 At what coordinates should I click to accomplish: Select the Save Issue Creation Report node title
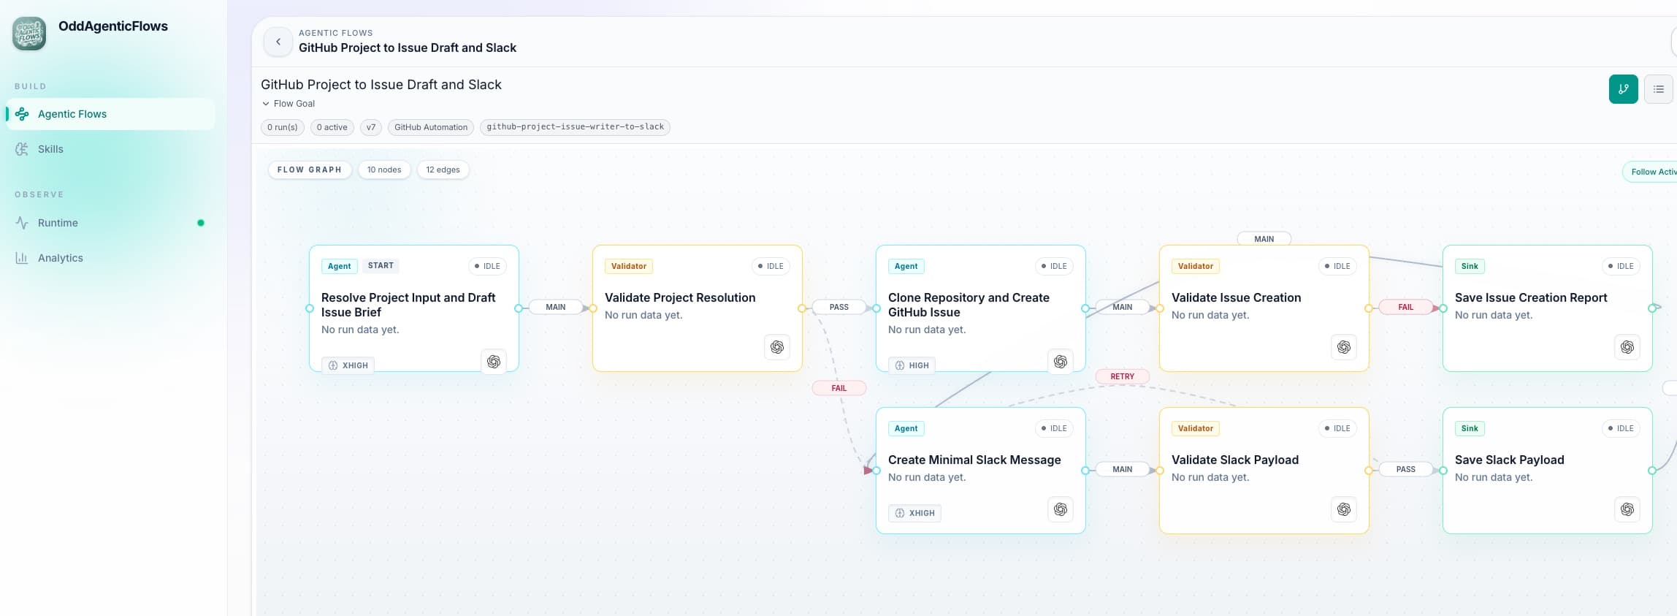pos(1531,297)
